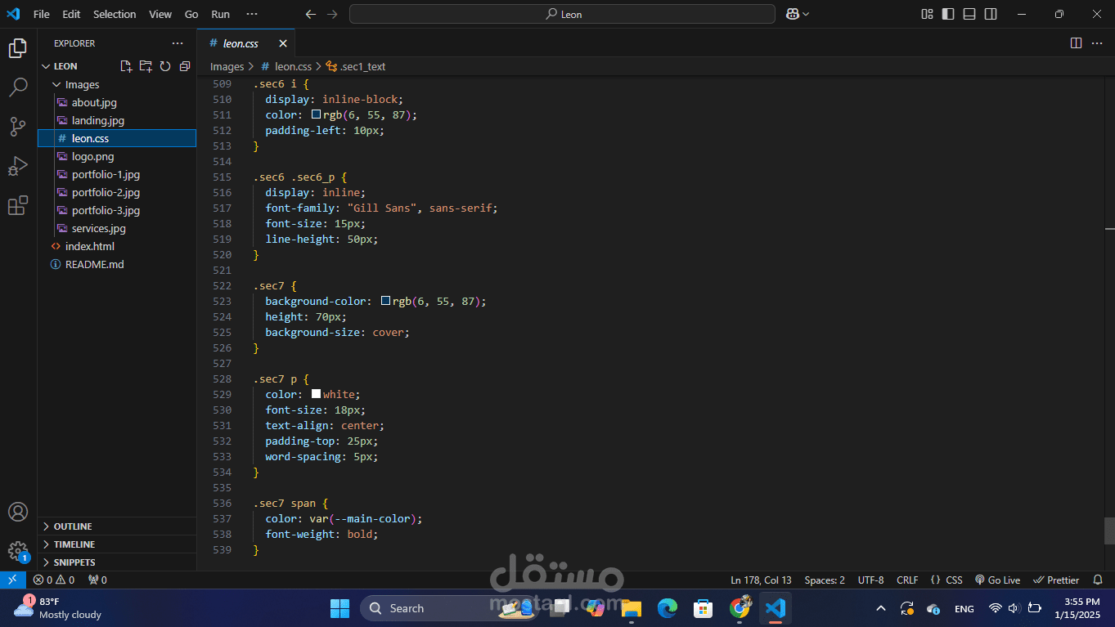This screenshot has height=627, width=1115.
Task: Close the leon.css editor tab
Action: 283,43
